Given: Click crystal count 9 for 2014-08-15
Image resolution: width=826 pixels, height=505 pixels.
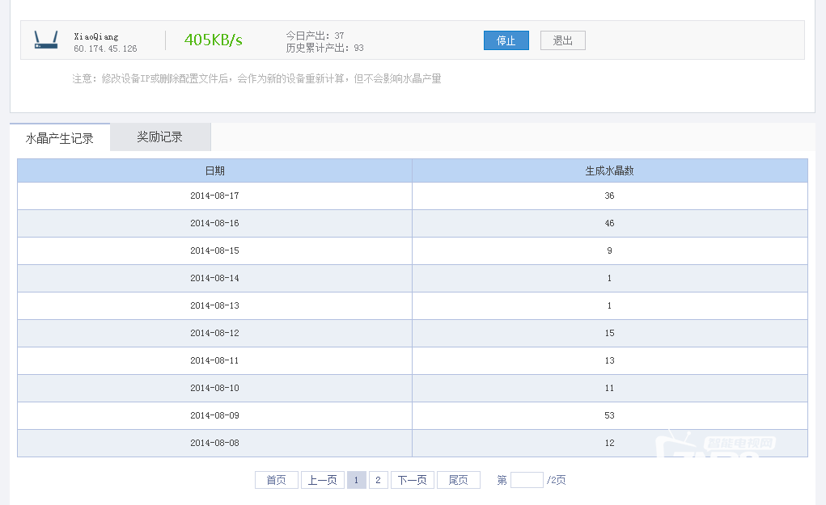Looking at the screenshot, I should coord(609,250).
